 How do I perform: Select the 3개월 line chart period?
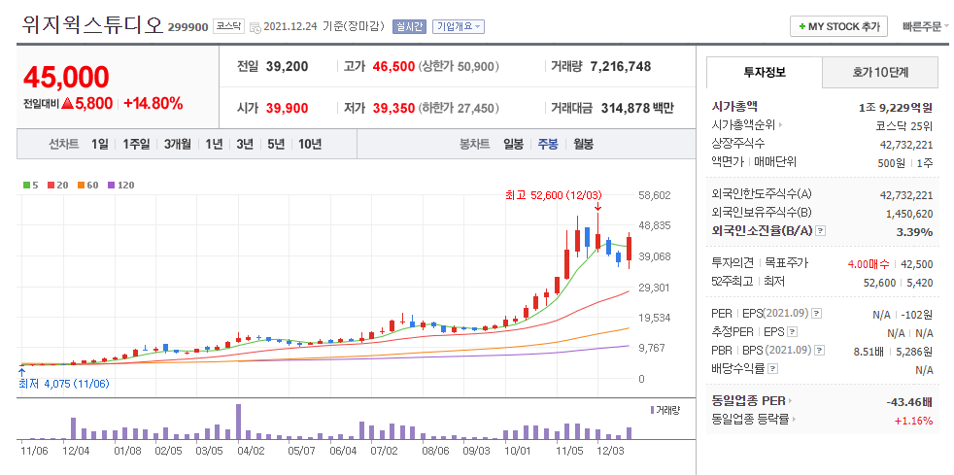[x=177, y=145]
